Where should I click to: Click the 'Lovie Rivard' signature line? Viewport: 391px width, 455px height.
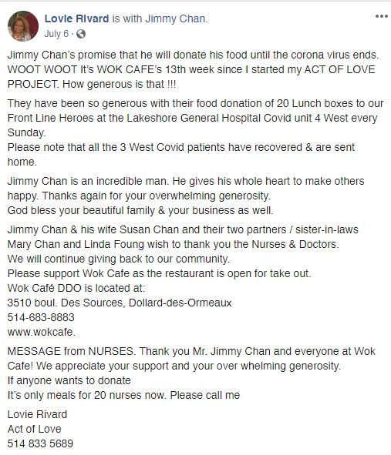pyautogui.click(x=37, y=414)
